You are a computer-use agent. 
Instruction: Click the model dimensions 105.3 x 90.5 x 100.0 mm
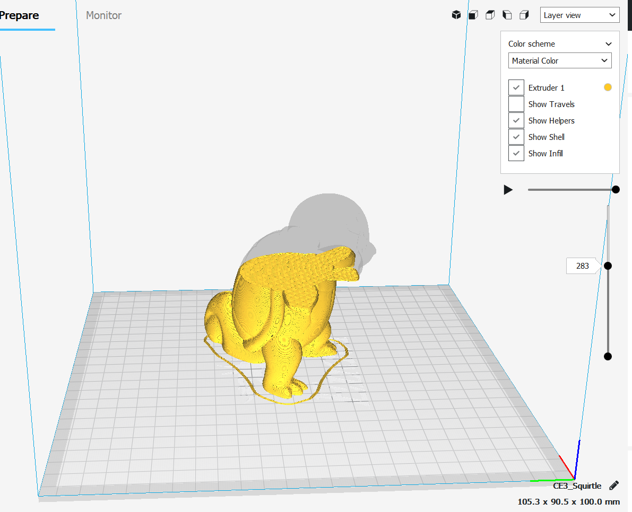click(568, 502)
